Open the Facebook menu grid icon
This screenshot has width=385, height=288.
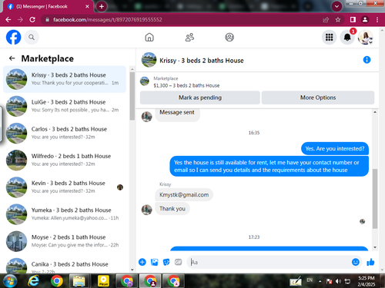point(329,38)
